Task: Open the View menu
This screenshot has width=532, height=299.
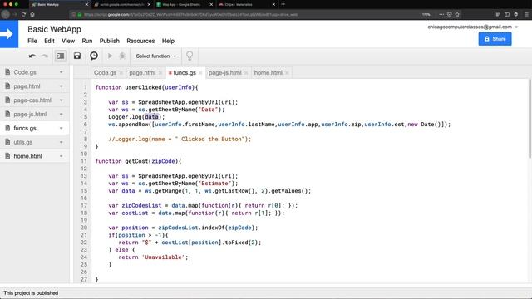Action: point(68,41)
